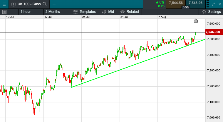223x122 pixels.
Task: Open chart Settings
Action: coord(212,12)
